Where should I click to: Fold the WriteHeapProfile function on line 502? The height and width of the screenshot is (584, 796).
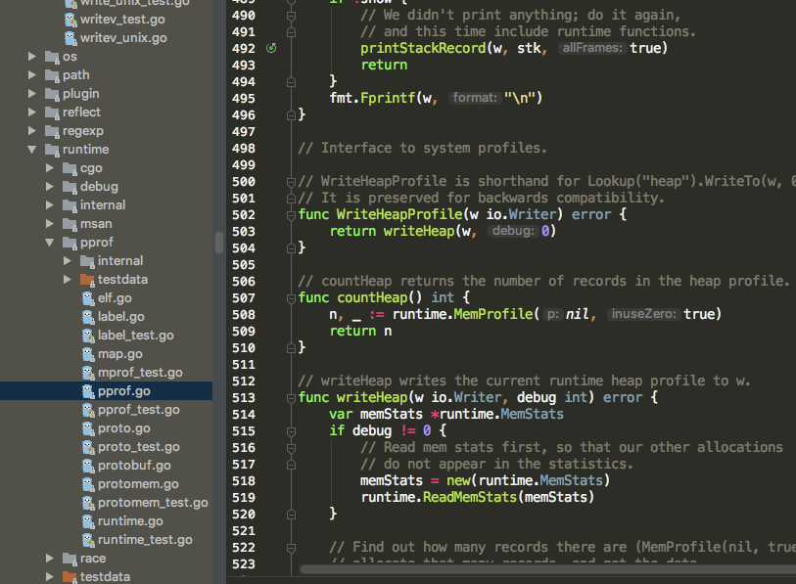[x=291, y=215]
